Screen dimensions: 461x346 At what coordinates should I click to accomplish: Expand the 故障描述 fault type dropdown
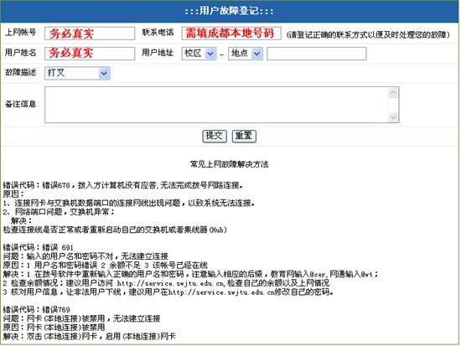[x=77, y=73]
